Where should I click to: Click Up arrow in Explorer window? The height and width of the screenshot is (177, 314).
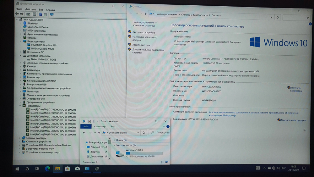point(99,133)
